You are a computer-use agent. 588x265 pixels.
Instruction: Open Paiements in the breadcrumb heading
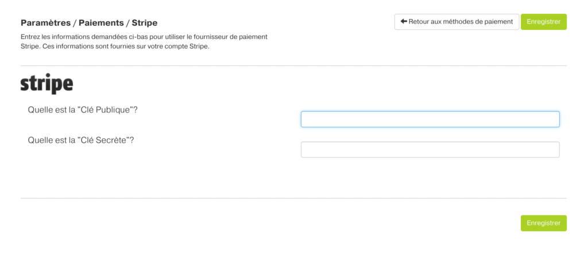point(101,23)
